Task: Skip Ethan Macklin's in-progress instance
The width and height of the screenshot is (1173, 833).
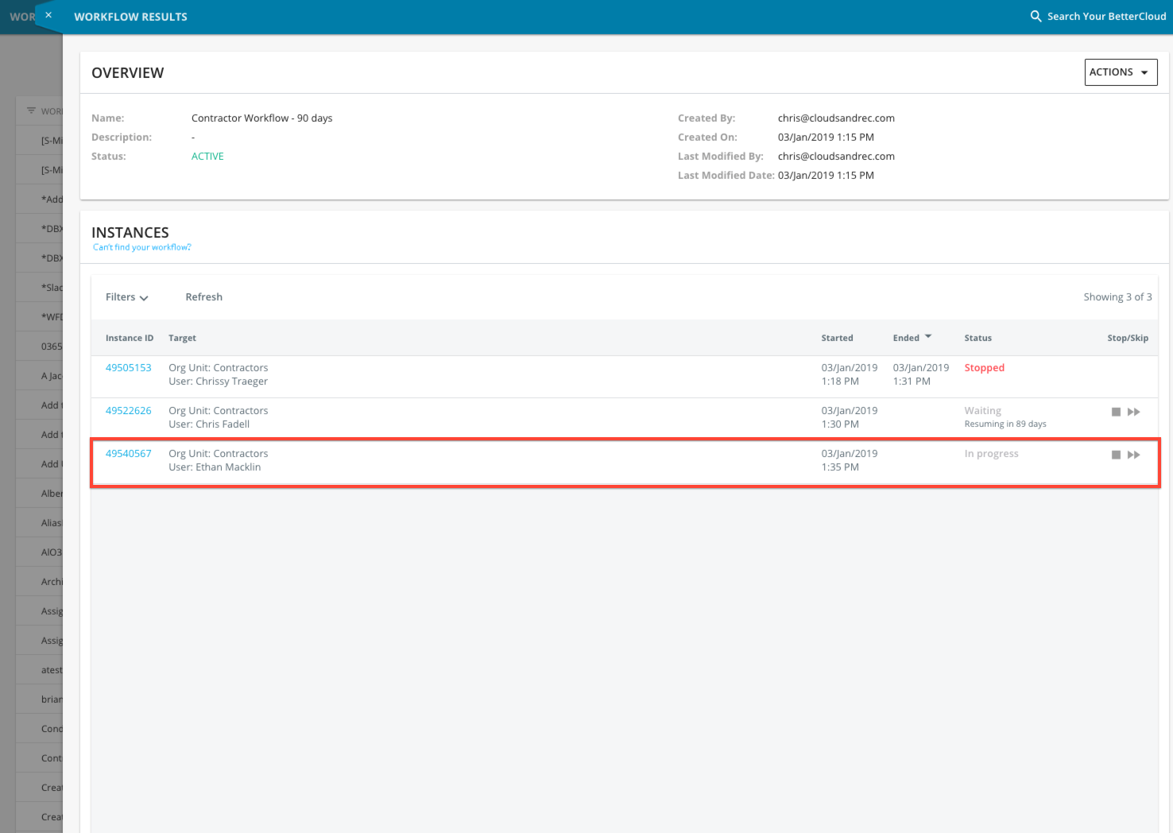Action: (1134, 455)
